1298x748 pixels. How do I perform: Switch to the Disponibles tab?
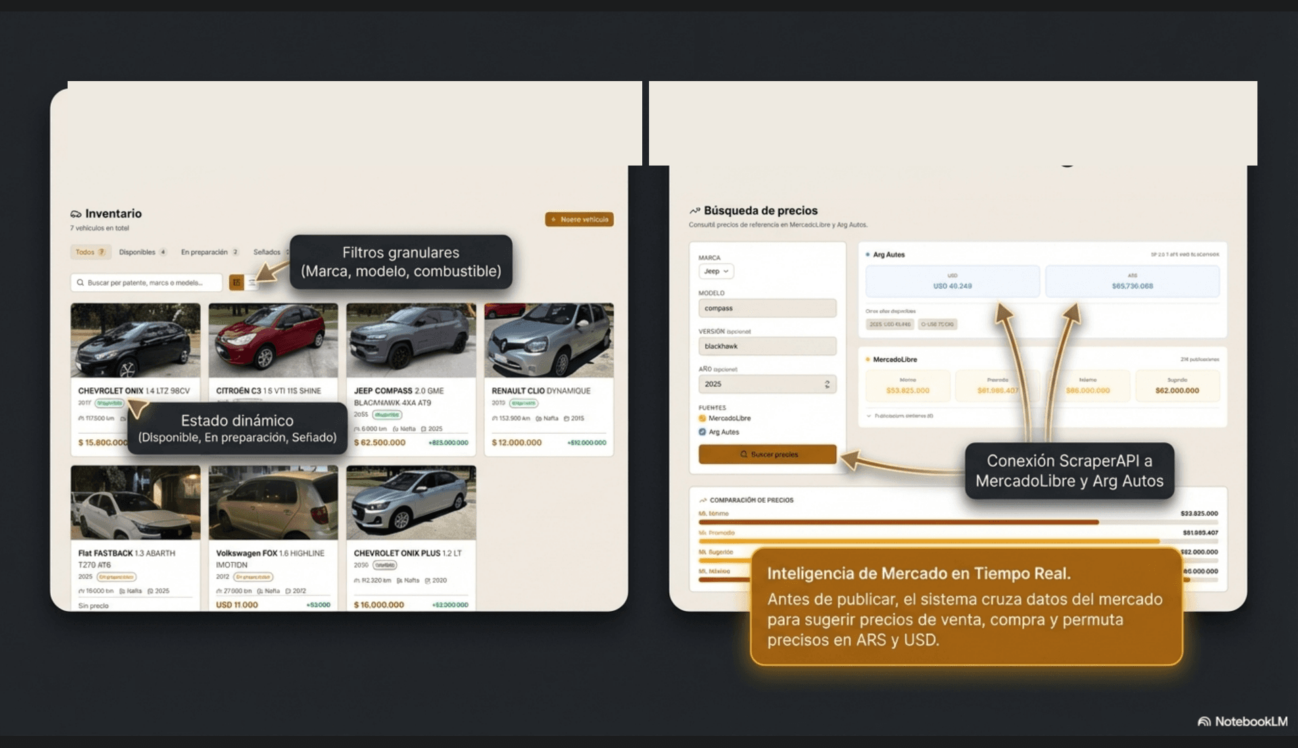pos(143,252)
